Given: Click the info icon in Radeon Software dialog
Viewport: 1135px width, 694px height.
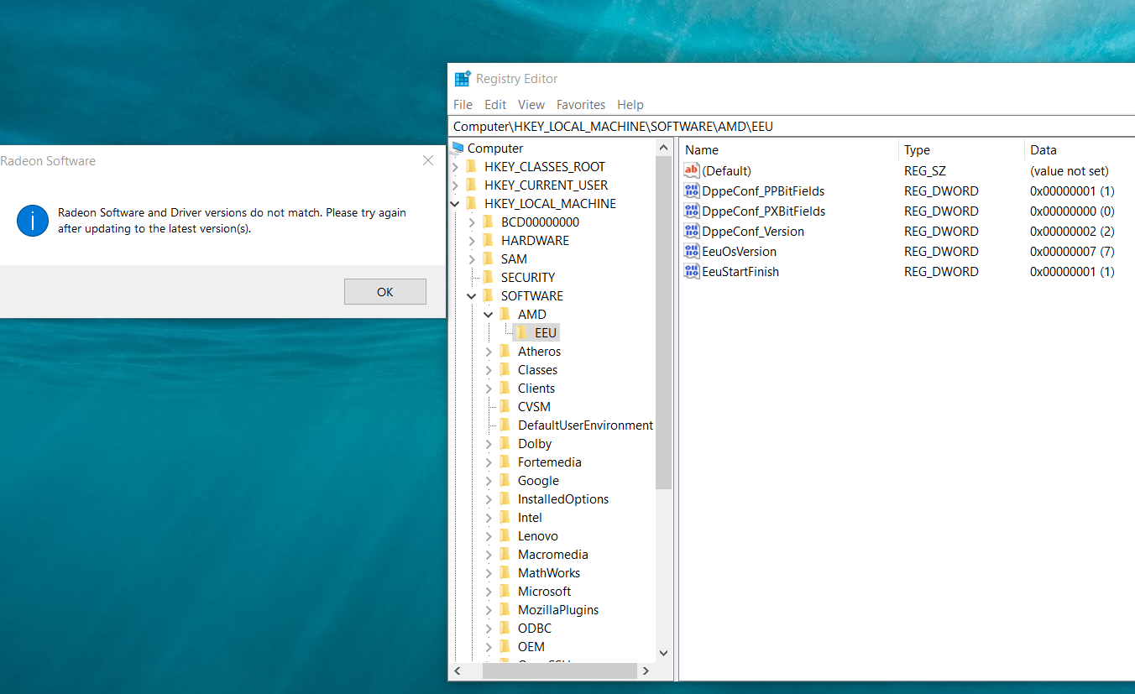Looking at the screenshot, I should (x=33, y=221).
